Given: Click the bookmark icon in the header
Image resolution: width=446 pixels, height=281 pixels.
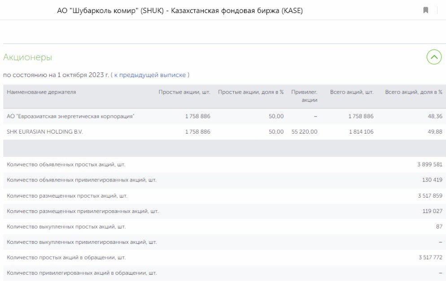Looking at the screenshot, I should coord(425,10).
